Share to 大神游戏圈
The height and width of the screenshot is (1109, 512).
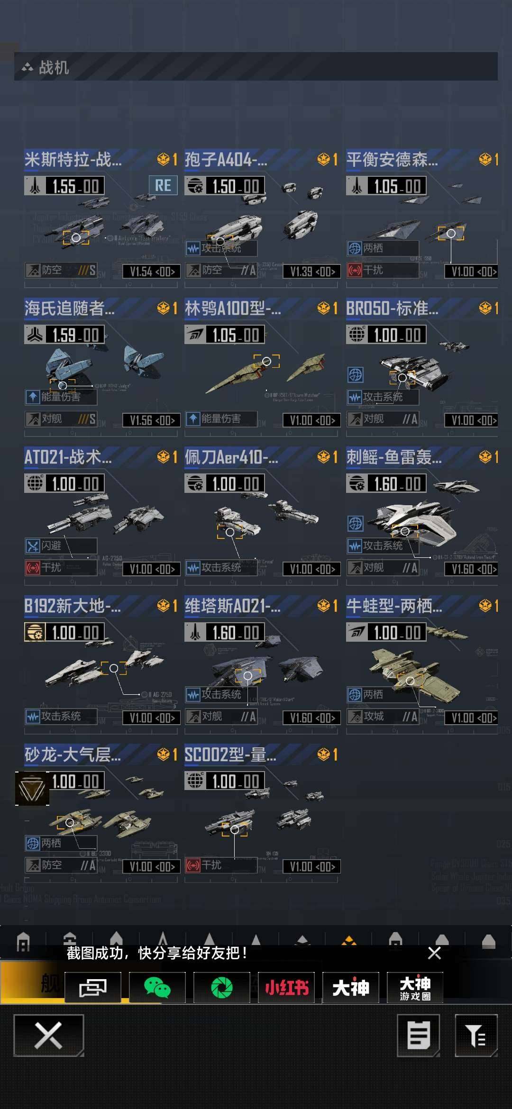coord(415,987)
